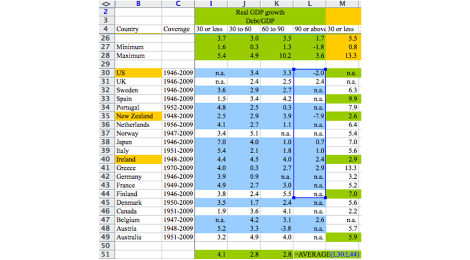The height and width of the screenshot is (260, 470).
Task: Select the 'Sweden' country cell
Action: pyautogui.click(x=138, y=90)
